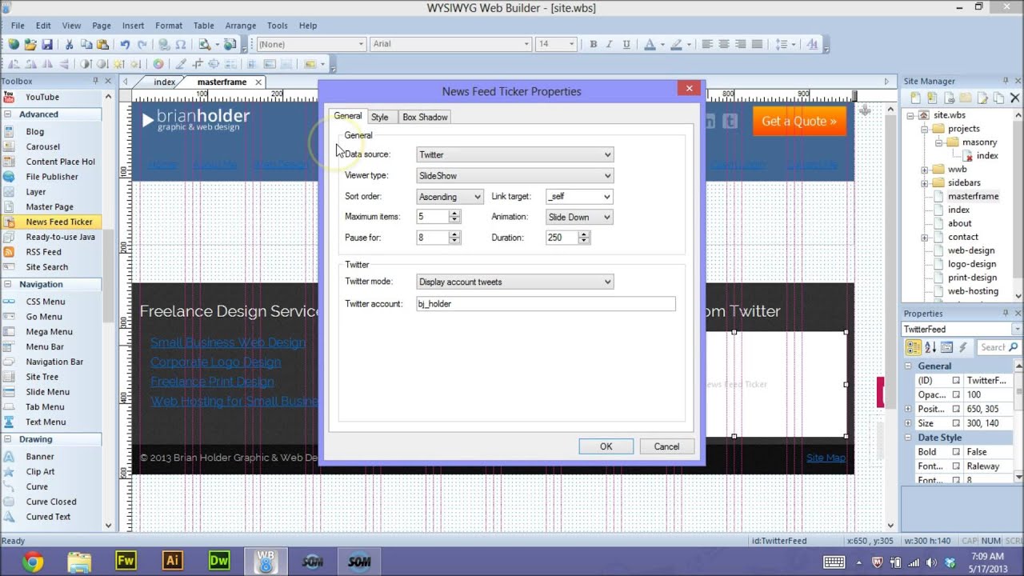Click the Bold B formatting icon
The image size is (1024, 576).
point(593,45)
